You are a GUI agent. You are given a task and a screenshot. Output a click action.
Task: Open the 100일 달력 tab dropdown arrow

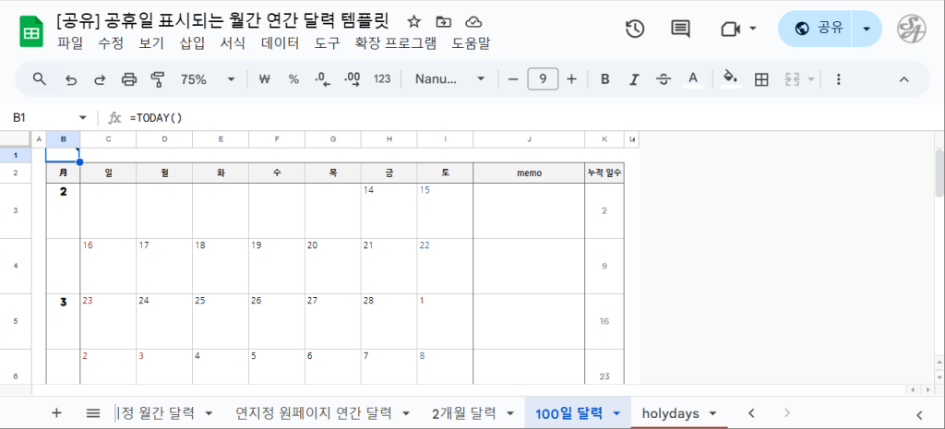coord(616,413)
